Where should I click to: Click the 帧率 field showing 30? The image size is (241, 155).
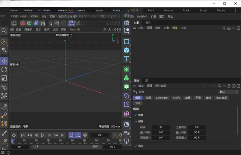[161, 127]
